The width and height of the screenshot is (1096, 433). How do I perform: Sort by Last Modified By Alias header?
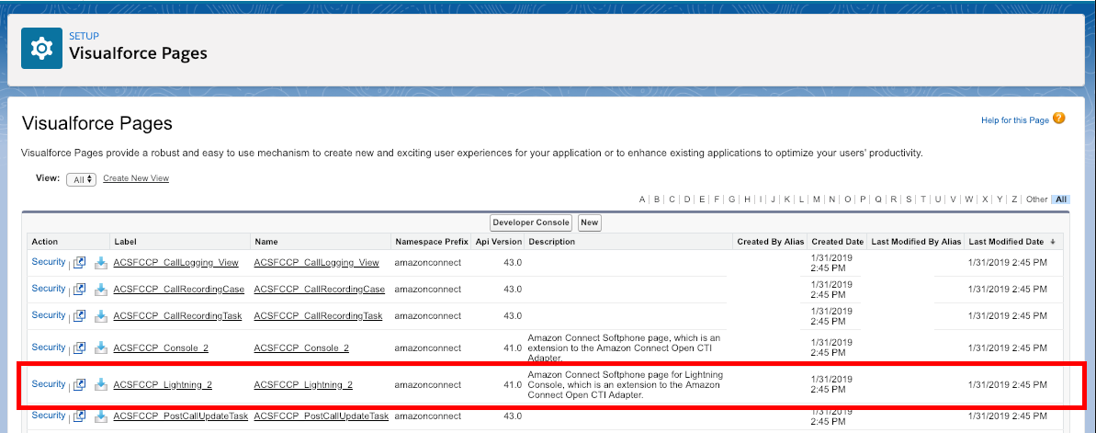(x=916, y=242)
